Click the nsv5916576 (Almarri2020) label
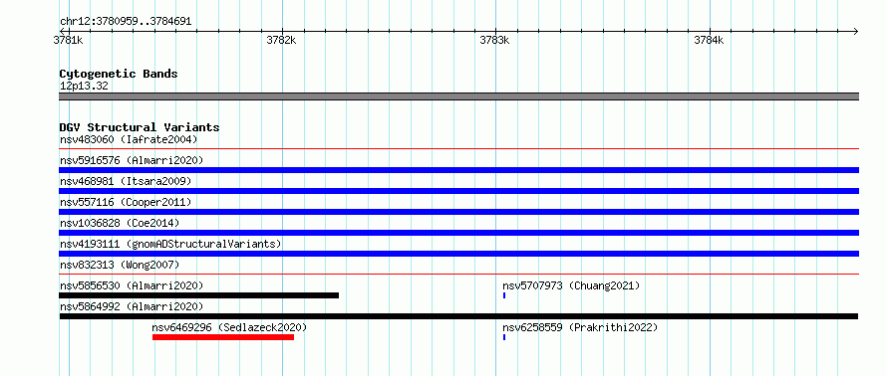The image size is (887, 376). coord(132,160)
